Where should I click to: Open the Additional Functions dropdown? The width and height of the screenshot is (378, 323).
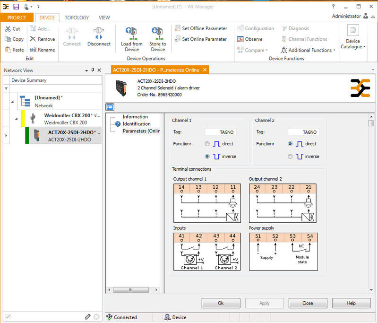pyautogui.click(x=308, y=50)
